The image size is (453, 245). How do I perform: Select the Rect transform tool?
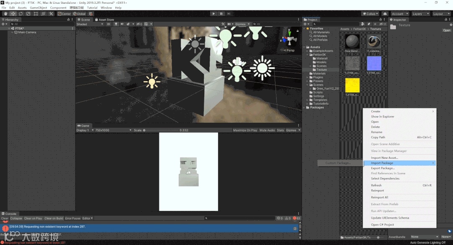(36, 13)
